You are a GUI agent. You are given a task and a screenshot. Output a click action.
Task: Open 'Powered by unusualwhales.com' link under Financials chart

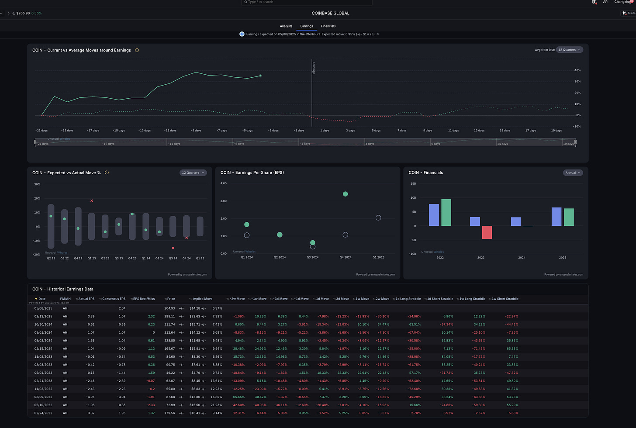pyautogui.click(x=563, y=275)
